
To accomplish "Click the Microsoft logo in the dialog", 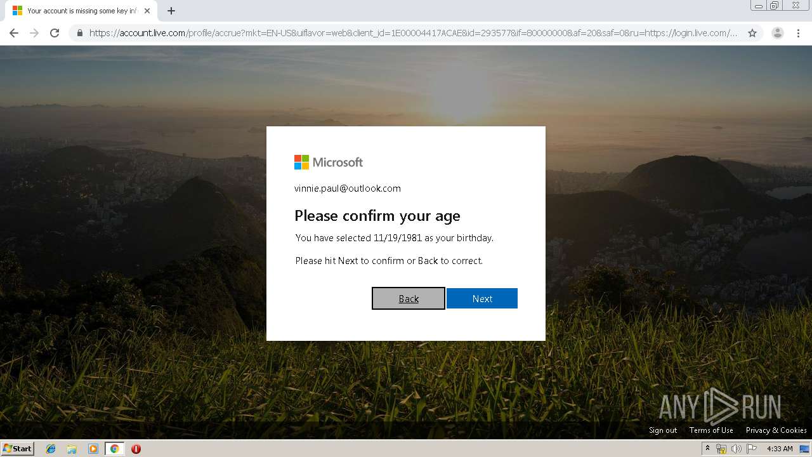I will click(329, 162).
